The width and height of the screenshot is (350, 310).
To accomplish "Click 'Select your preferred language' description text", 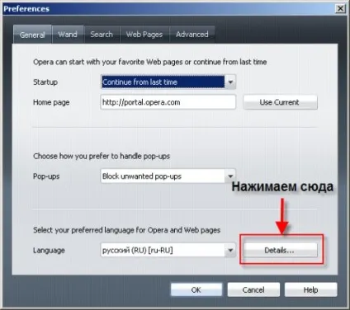I will click(127, 230).
